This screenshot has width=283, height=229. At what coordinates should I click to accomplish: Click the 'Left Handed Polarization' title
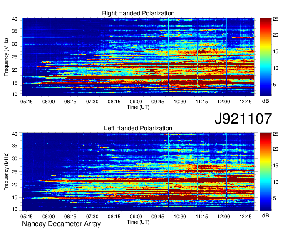(138, 128)
